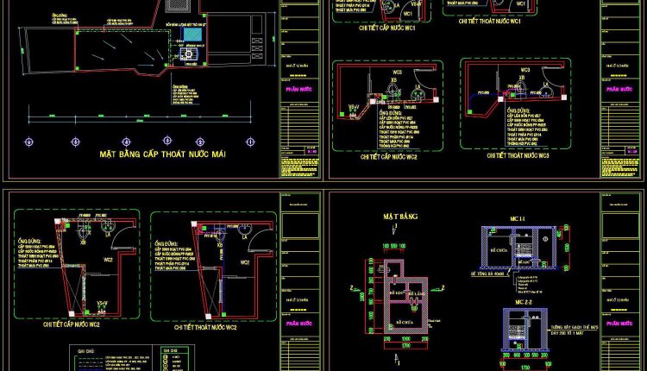
Task: Select the section title "MC 1-1"
Action: 517,219
